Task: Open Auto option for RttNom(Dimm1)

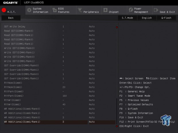Action: [92, 87]
